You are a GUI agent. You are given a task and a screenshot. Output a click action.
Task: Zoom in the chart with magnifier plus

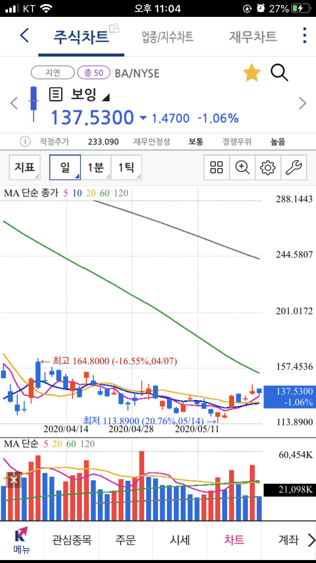242,168
